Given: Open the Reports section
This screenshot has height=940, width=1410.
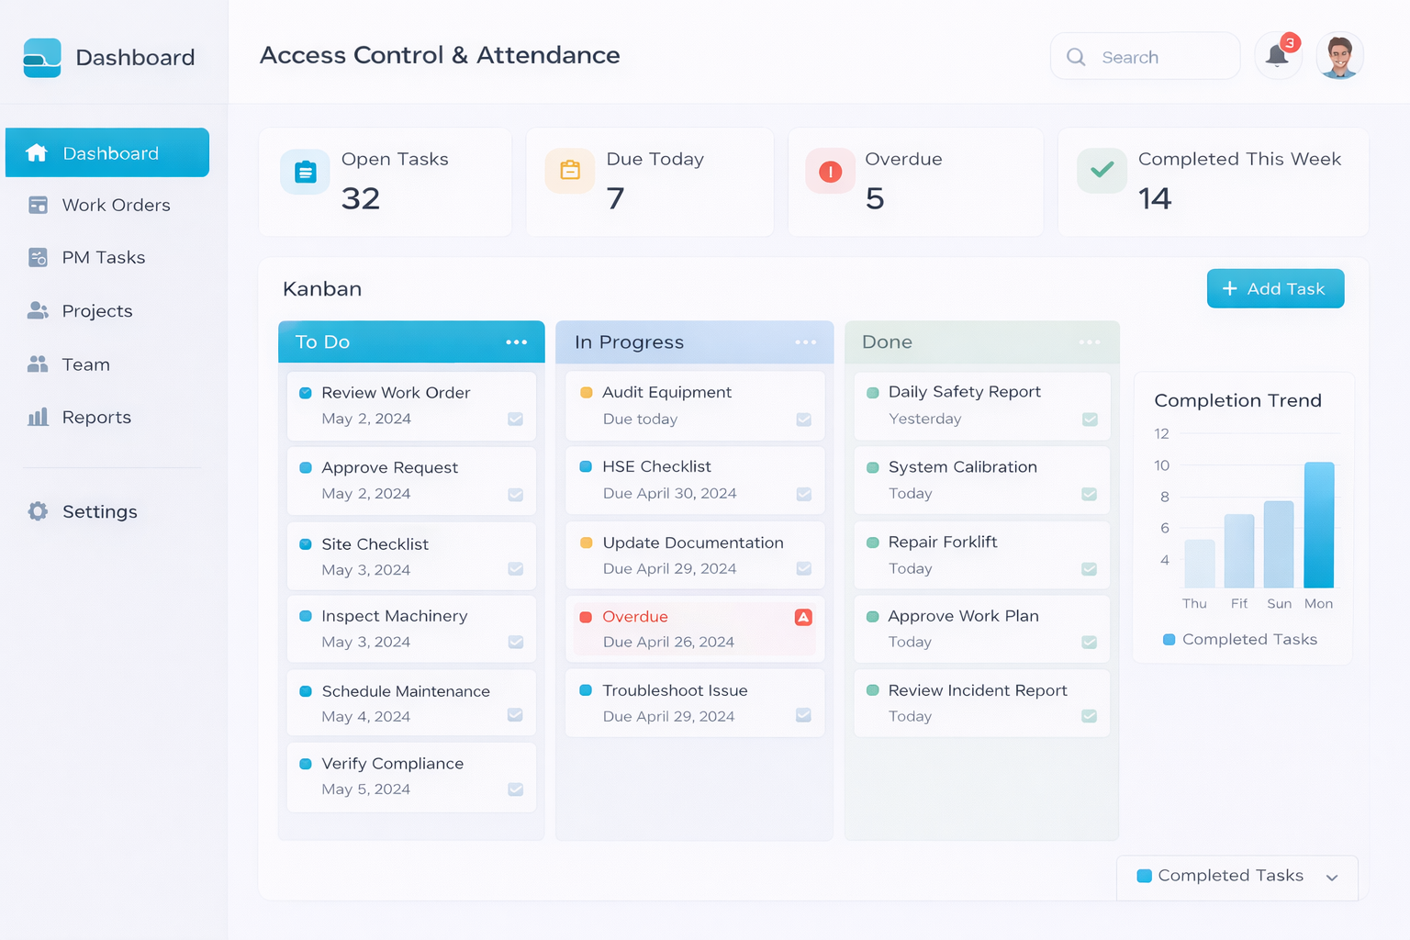Looking at the screenshot, I should pyautogui.click(x=96, y=417).
